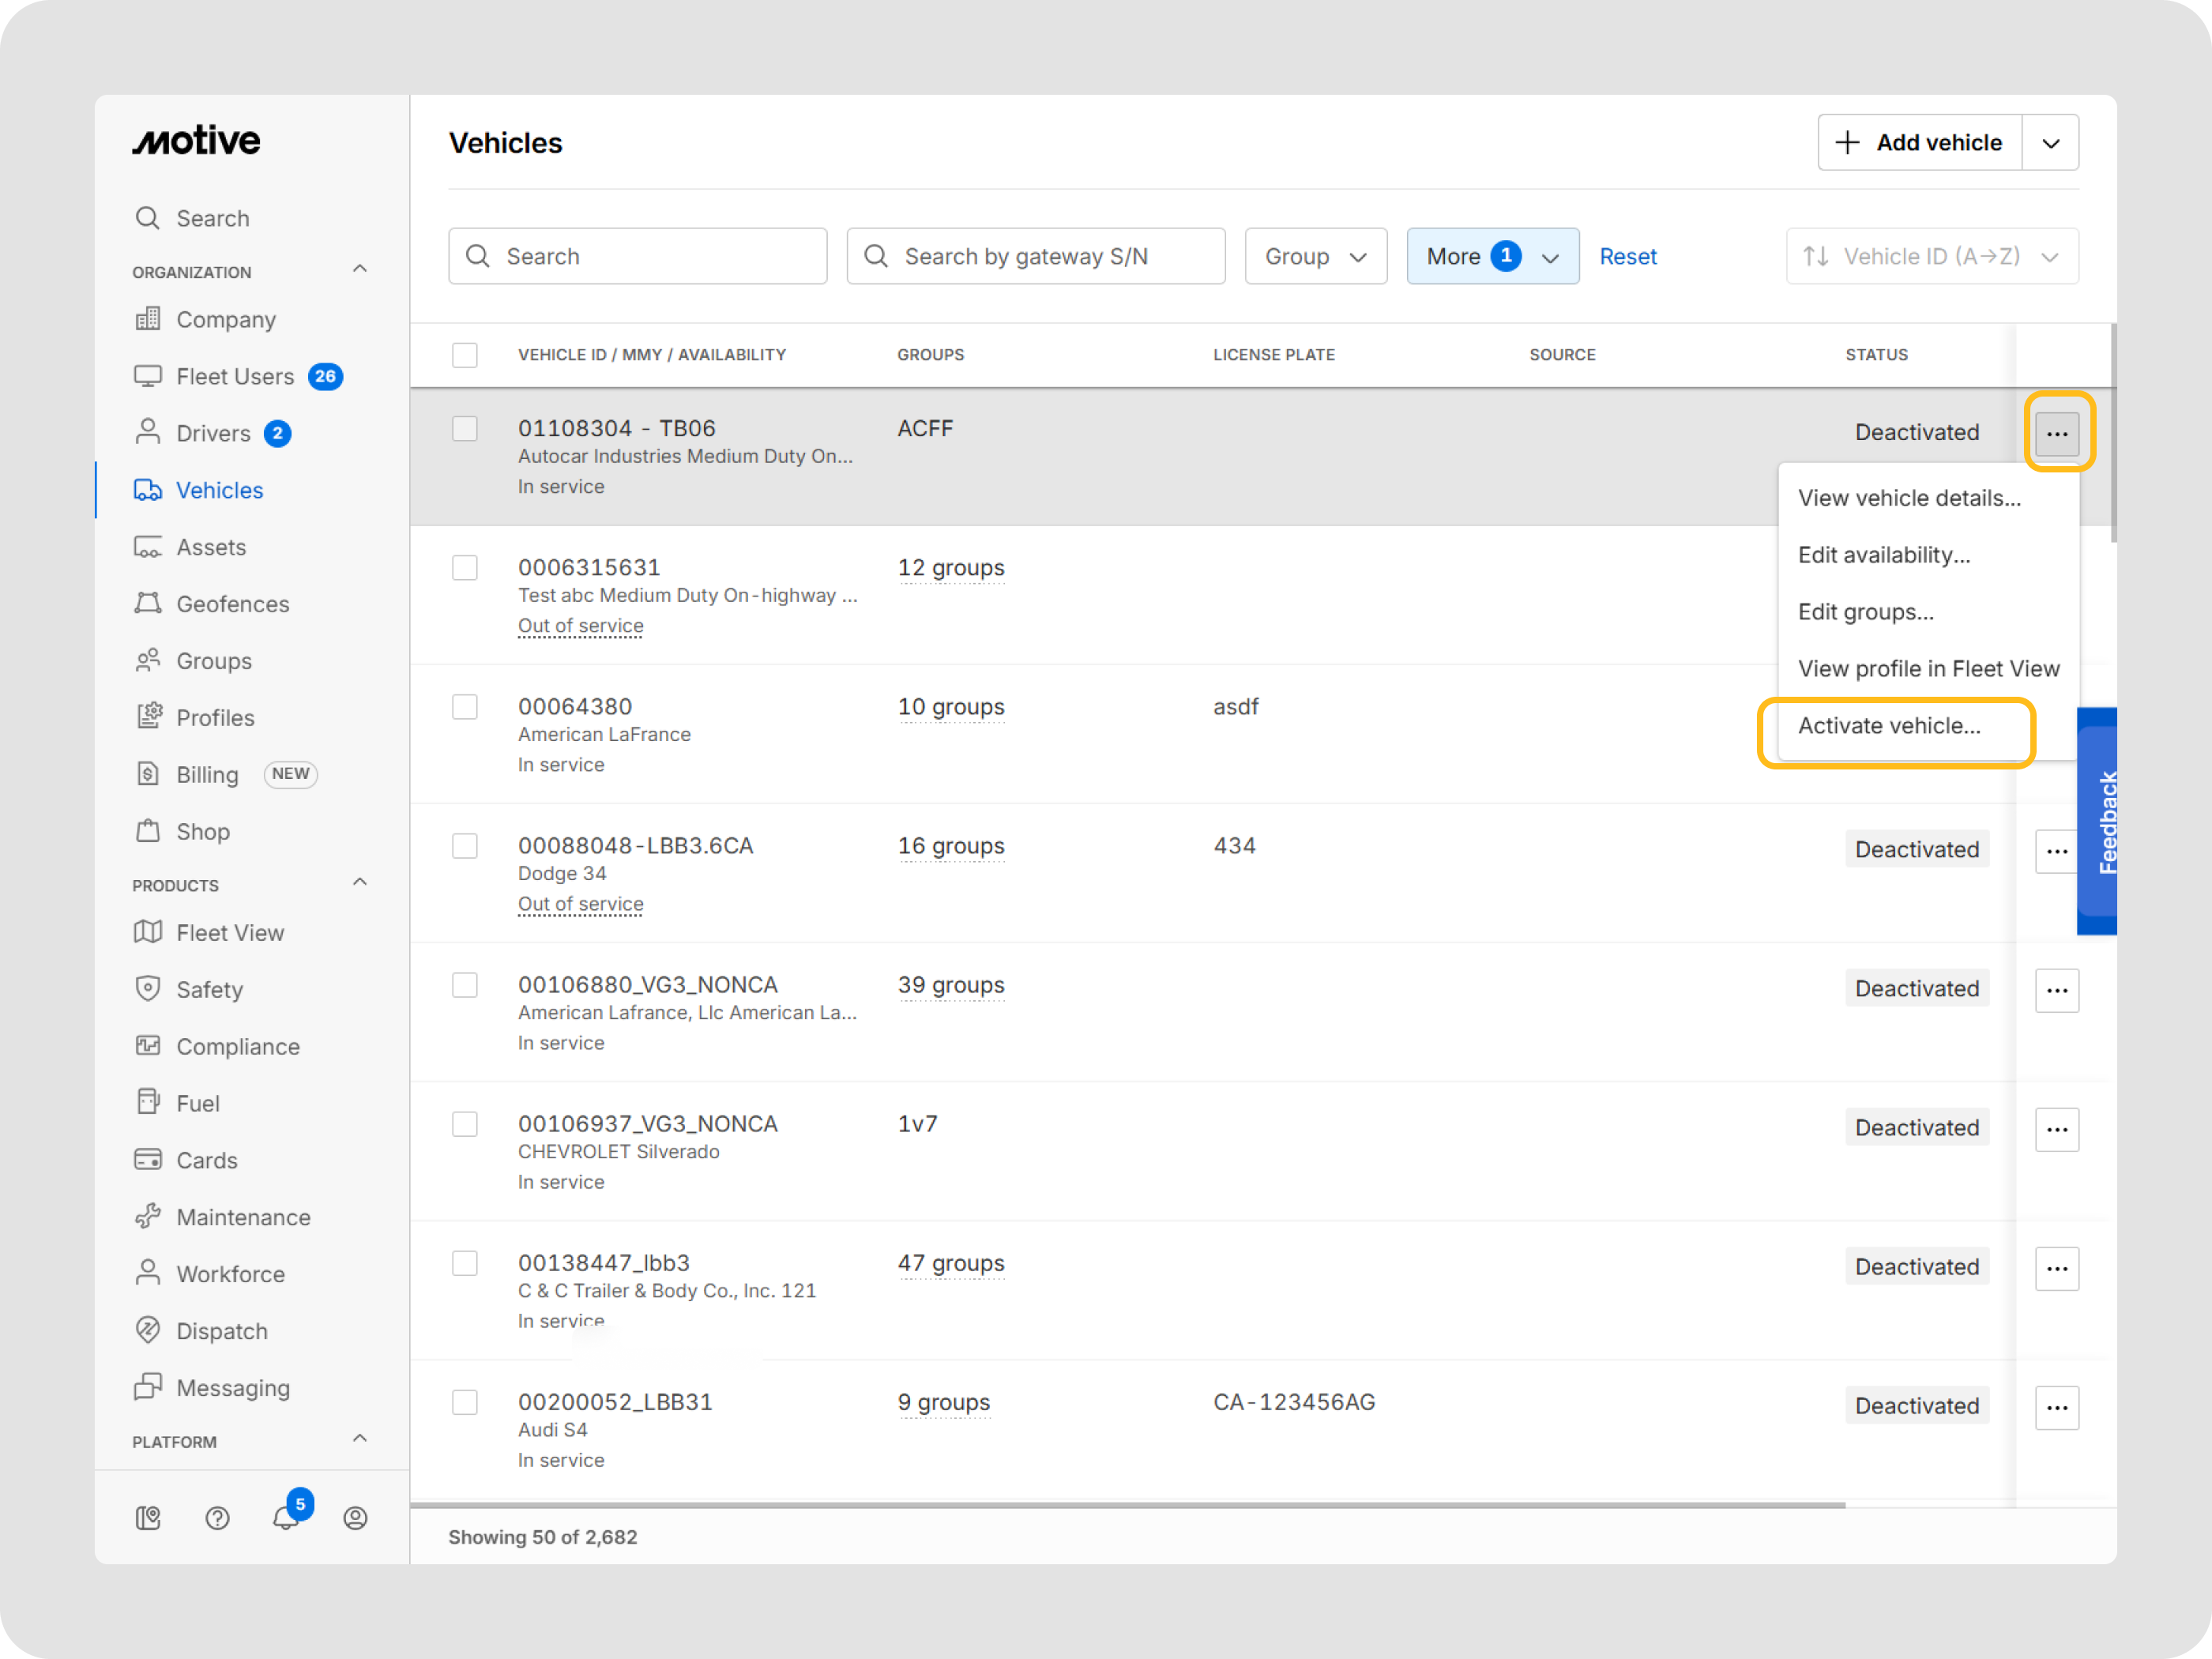Open Dispatch in the sidebar
The width and height of the screenshot is (2212, 1659).
coord(221,1330)
